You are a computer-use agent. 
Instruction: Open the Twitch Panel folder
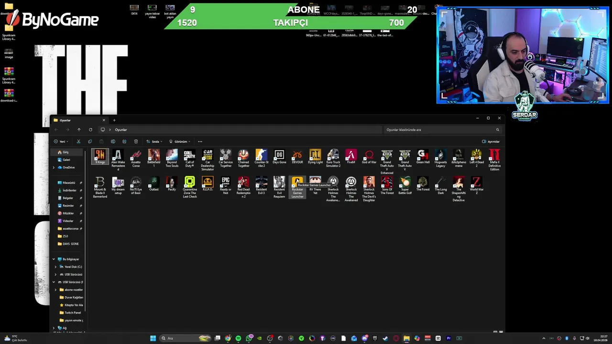70,312
